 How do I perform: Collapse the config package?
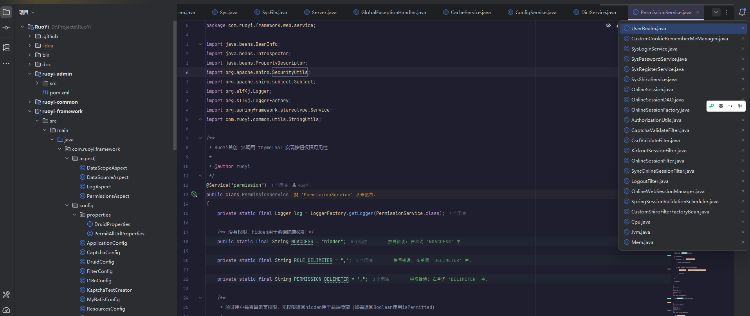tap(67, 205)
